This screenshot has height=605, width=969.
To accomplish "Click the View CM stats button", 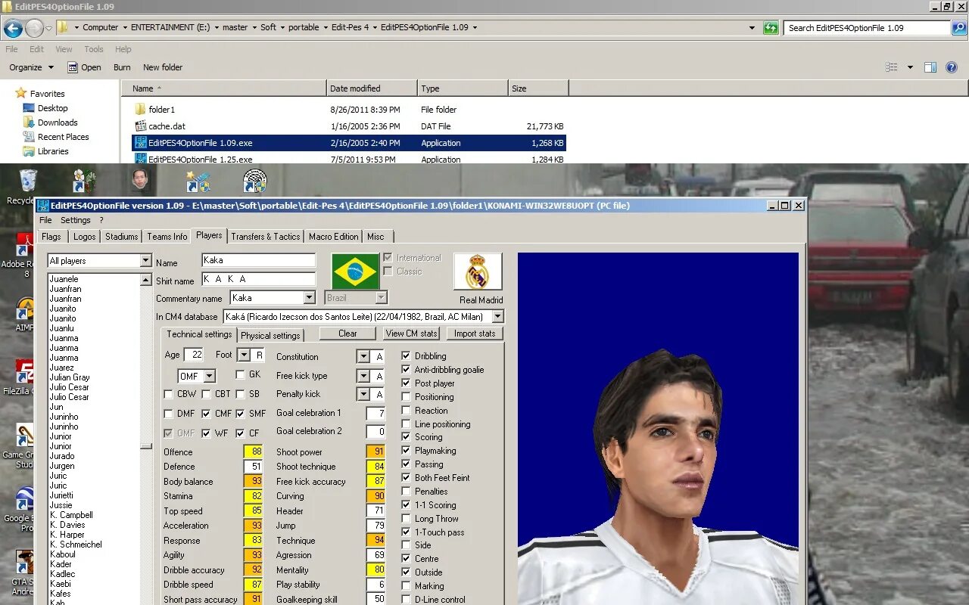I will pos(411,334).
